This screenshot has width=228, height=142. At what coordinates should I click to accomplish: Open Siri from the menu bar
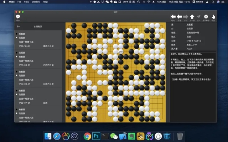218,2
